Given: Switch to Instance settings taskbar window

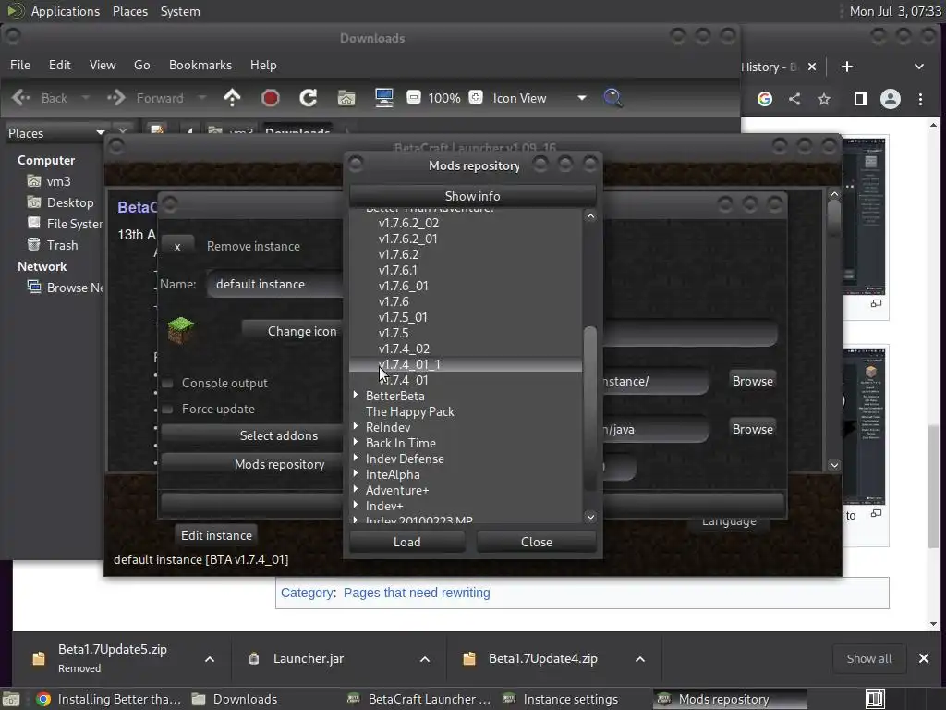Looking at the screenshot, I should click(x=561, y=699).
